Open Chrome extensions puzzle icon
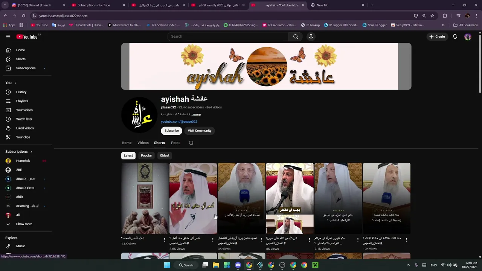 [x=445, y=16]
